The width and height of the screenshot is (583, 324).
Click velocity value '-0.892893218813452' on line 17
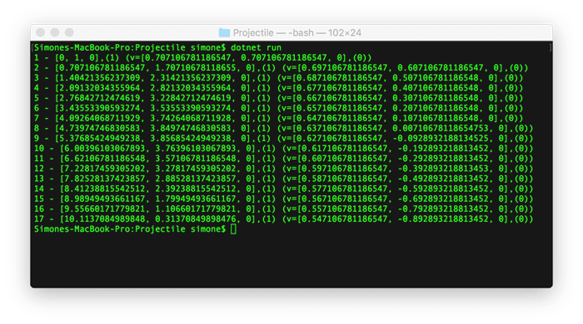click(443, 218)
